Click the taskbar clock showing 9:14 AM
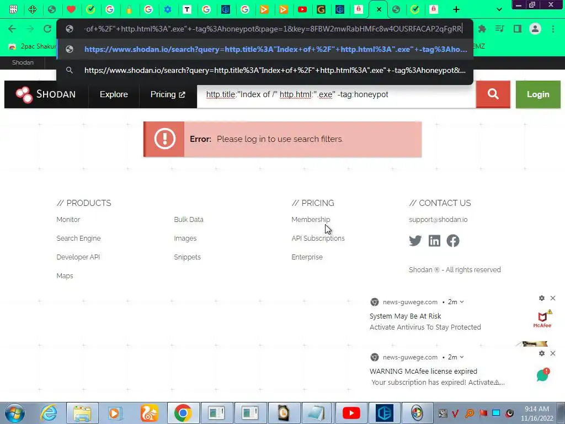The width and height of the screenshot is (565, 424). tap(537, 413)
